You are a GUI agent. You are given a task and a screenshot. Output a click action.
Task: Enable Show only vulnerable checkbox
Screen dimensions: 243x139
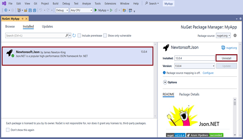click(x=105, y=35)
